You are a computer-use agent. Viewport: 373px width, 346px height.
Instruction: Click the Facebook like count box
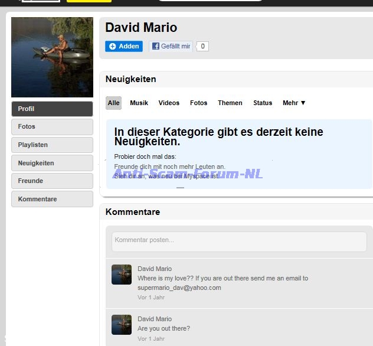(x=202, y=46)
